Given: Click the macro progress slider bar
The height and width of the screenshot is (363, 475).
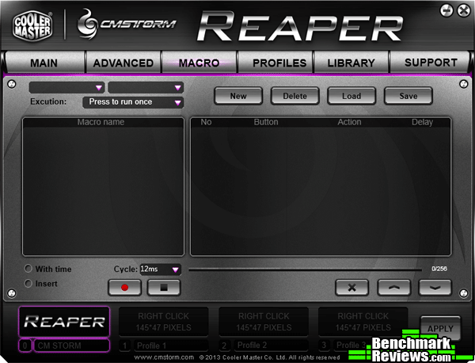Looking at the screenshot, I should coord(305,269).
